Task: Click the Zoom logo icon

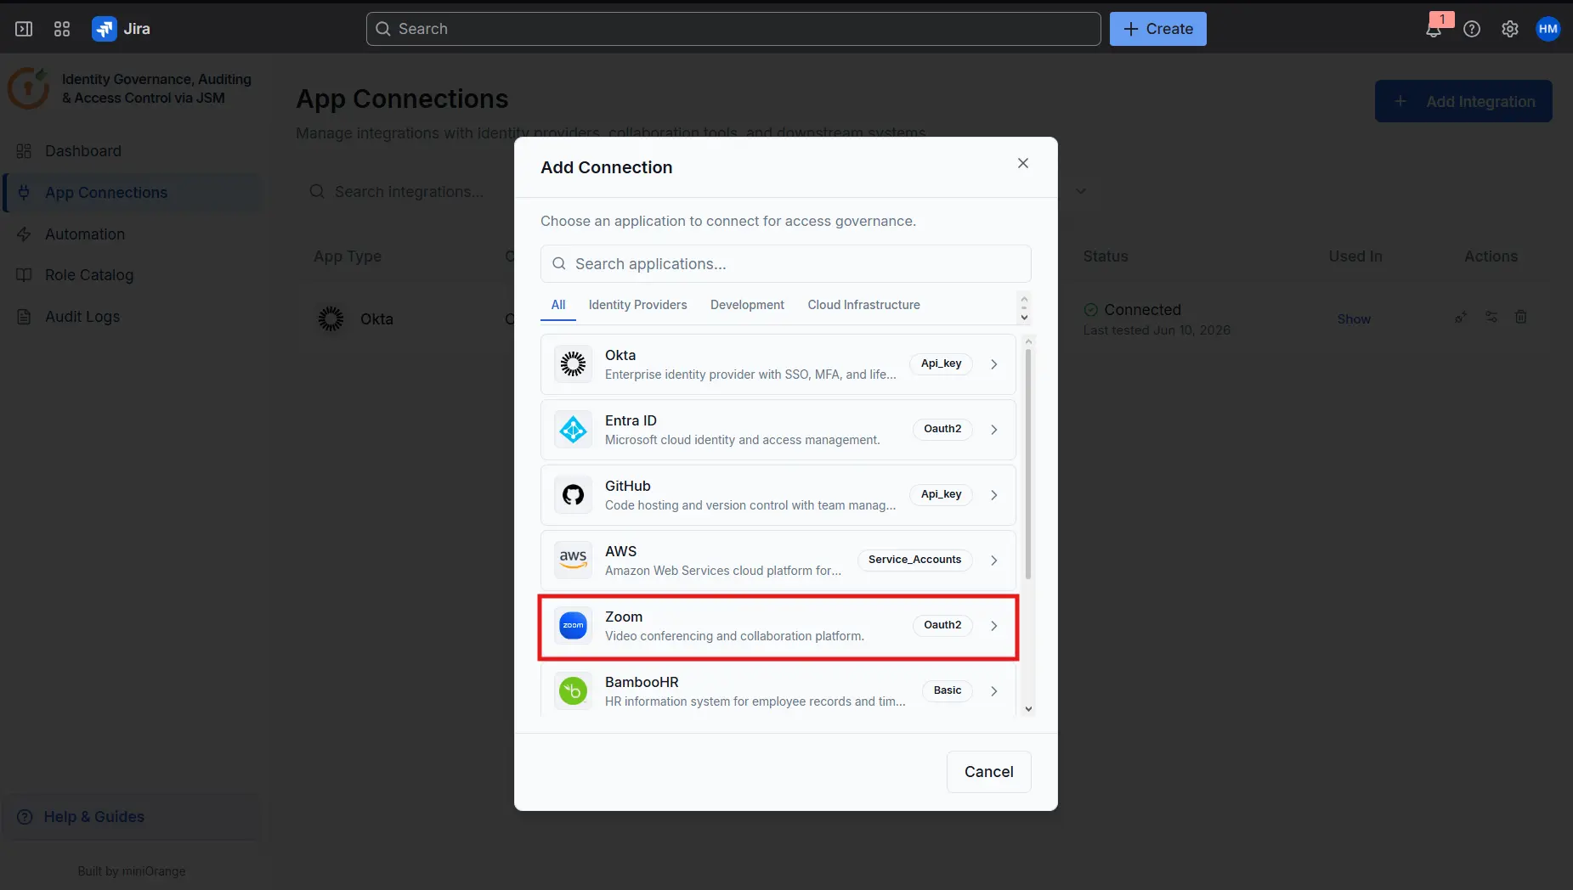Action: [574, 626]
